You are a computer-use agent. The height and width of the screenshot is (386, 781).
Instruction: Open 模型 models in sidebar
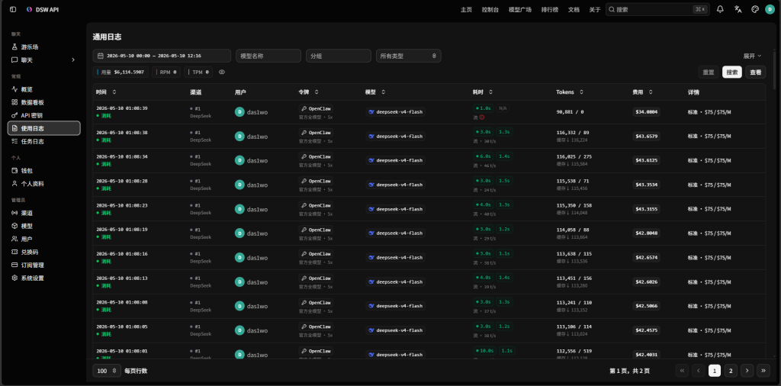(43, 226)
